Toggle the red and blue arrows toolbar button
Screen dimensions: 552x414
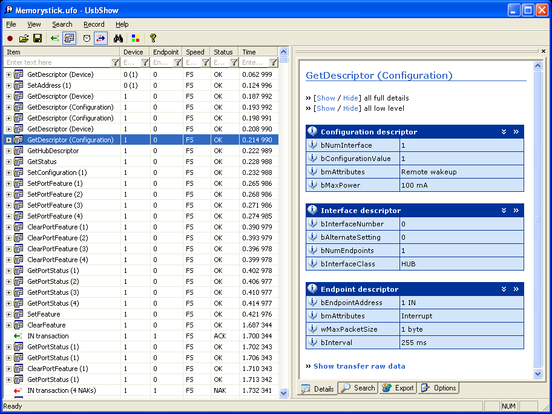pyautogui.click(x=100, y=38)
